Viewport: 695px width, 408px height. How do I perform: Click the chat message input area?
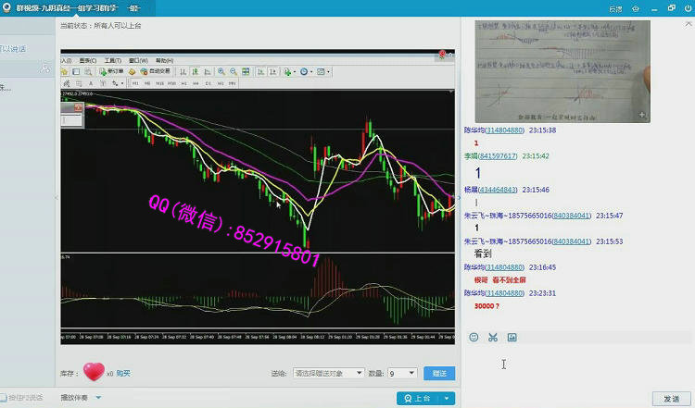click(x=575, y=365)
